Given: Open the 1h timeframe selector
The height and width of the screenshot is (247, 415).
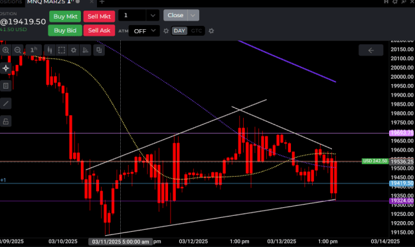Looking at the screenshot, I should click(x=34, y=50).
